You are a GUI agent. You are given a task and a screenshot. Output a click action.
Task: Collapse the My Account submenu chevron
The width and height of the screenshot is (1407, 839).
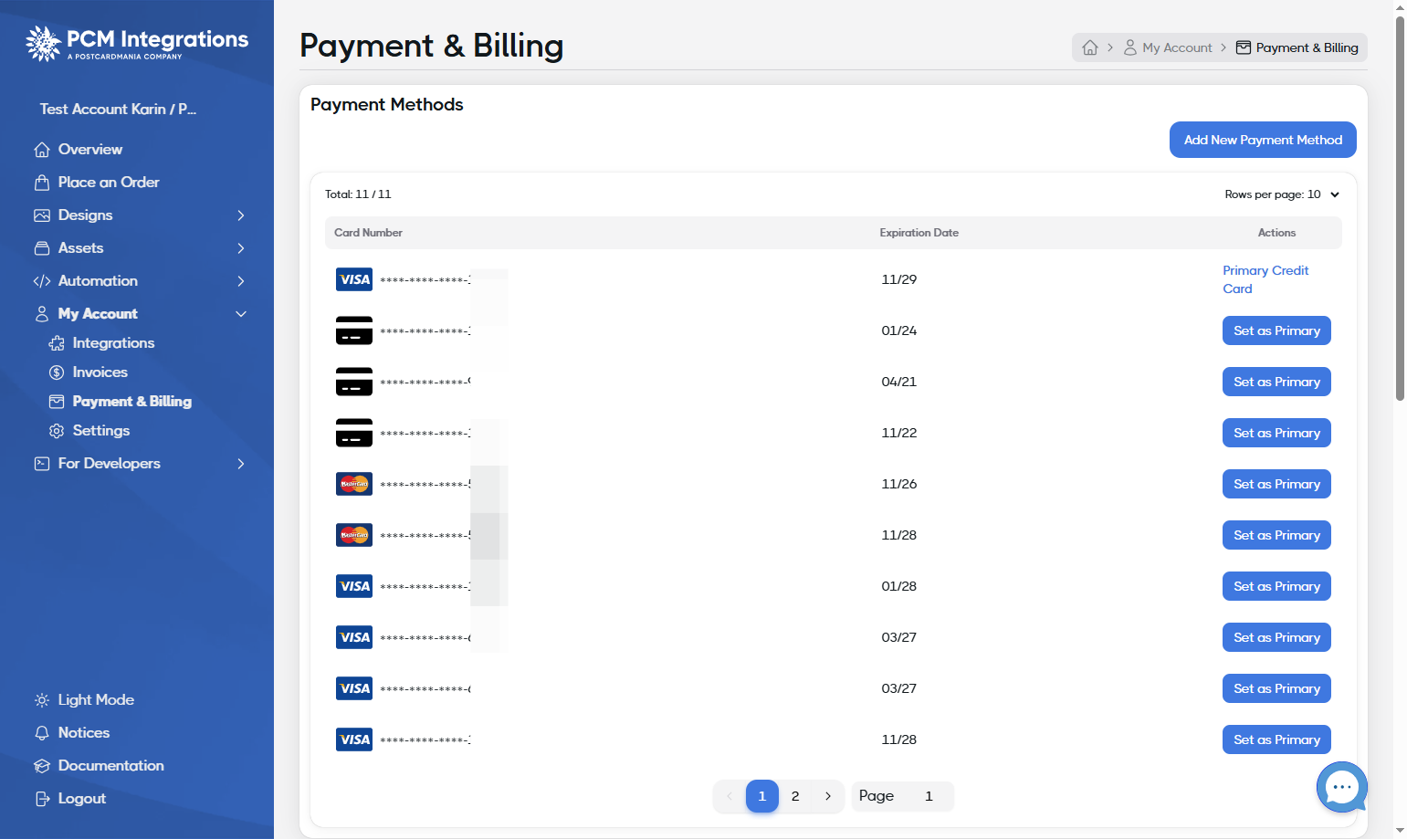click(241, 314)
